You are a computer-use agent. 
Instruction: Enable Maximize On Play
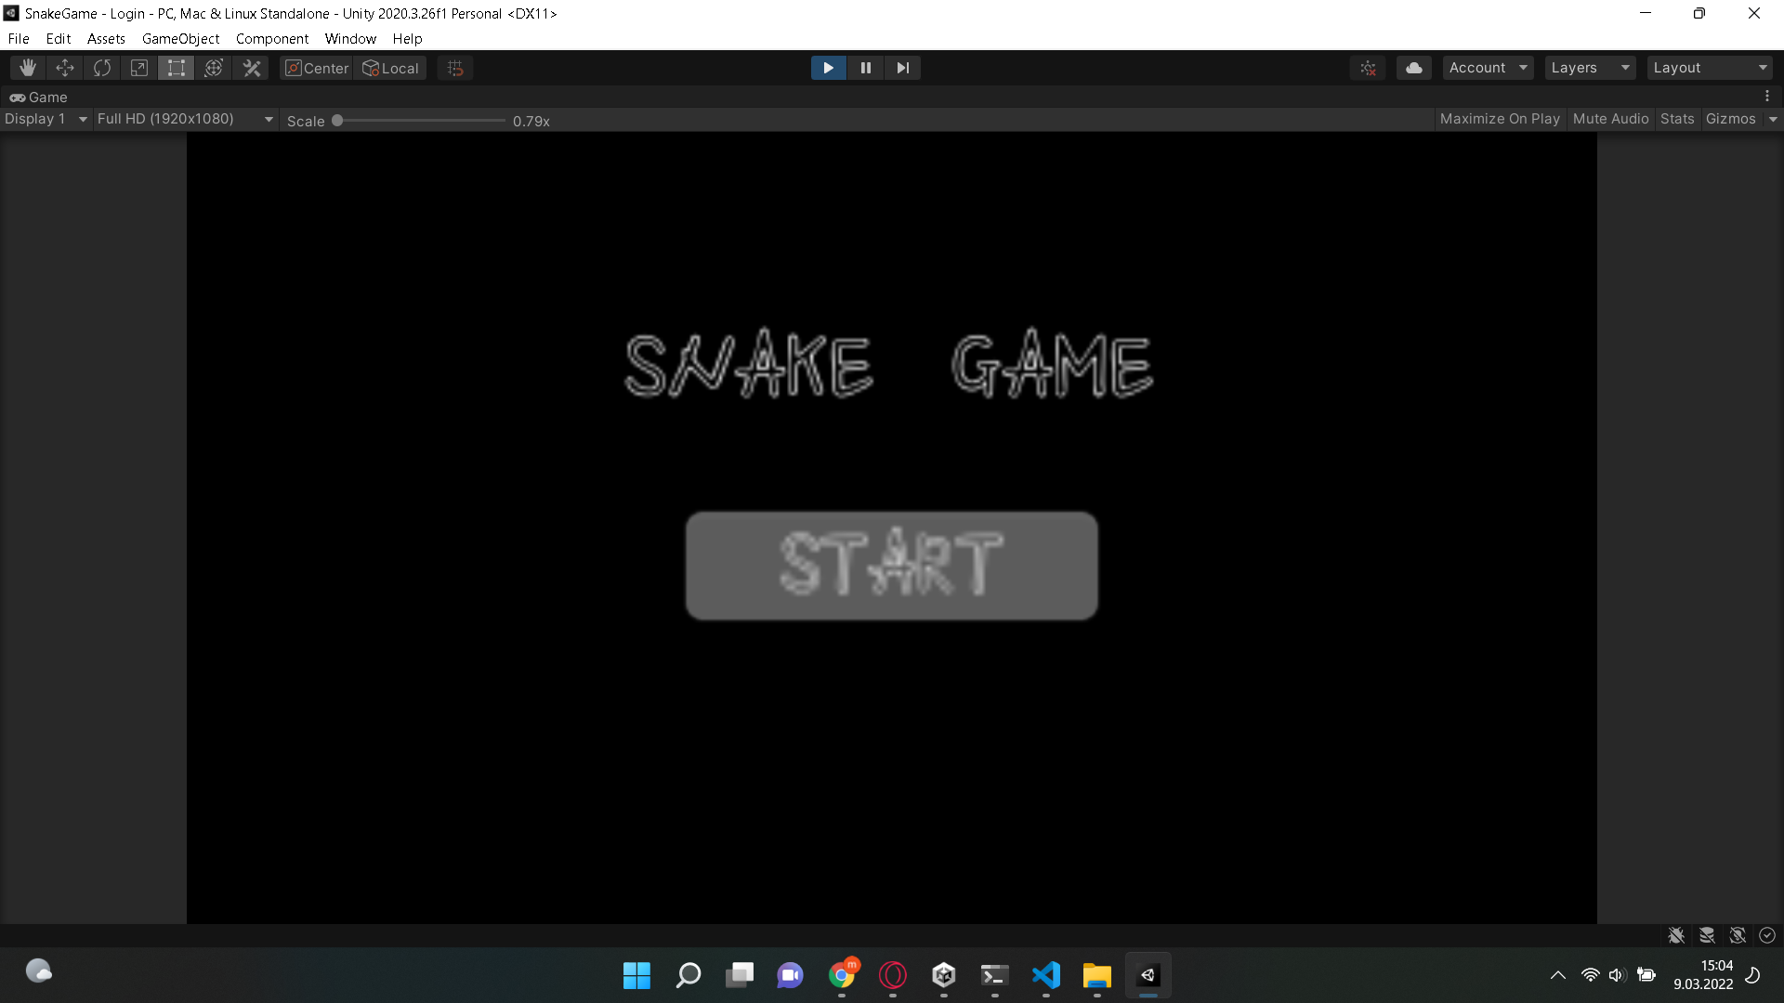pos(1500,119)
